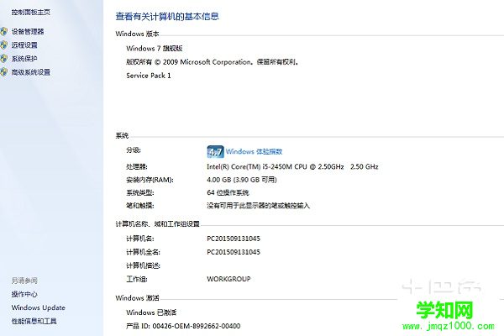Click the 处理器 label

point(137,166)
